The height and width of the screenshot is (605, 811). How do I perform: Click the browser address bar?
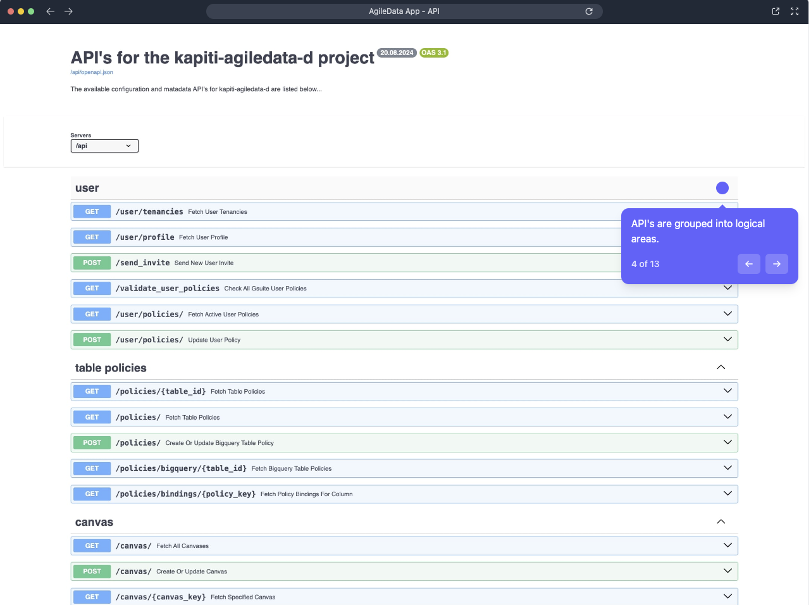tap(404, 11)
